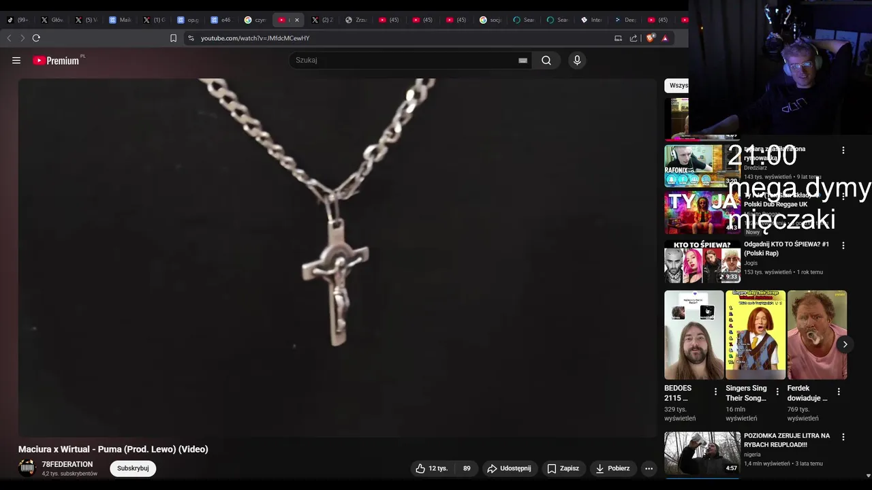Go to YouTube Premium home logo
Image resolution: width=872 pixels, height=490 pixels.
coord(57,61)
